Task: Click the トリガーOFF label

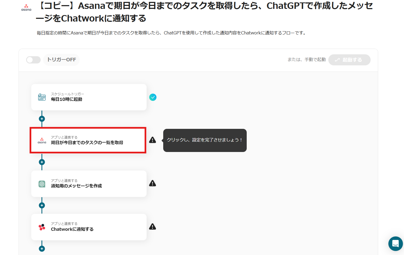Action: (61, 60)
